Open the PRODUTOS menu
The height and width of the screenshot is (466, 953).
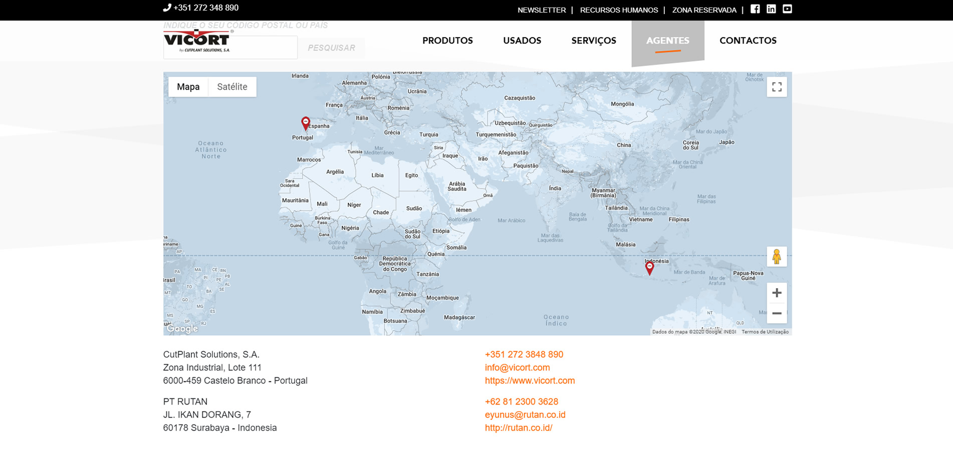point(447,41)
